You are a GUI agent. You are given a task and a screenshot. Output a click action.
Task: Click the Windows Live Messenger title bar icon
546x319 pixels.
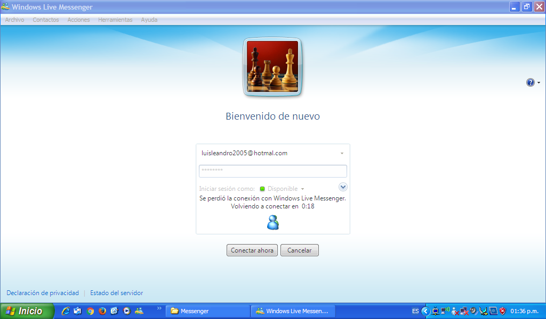(x=5, y=6)
